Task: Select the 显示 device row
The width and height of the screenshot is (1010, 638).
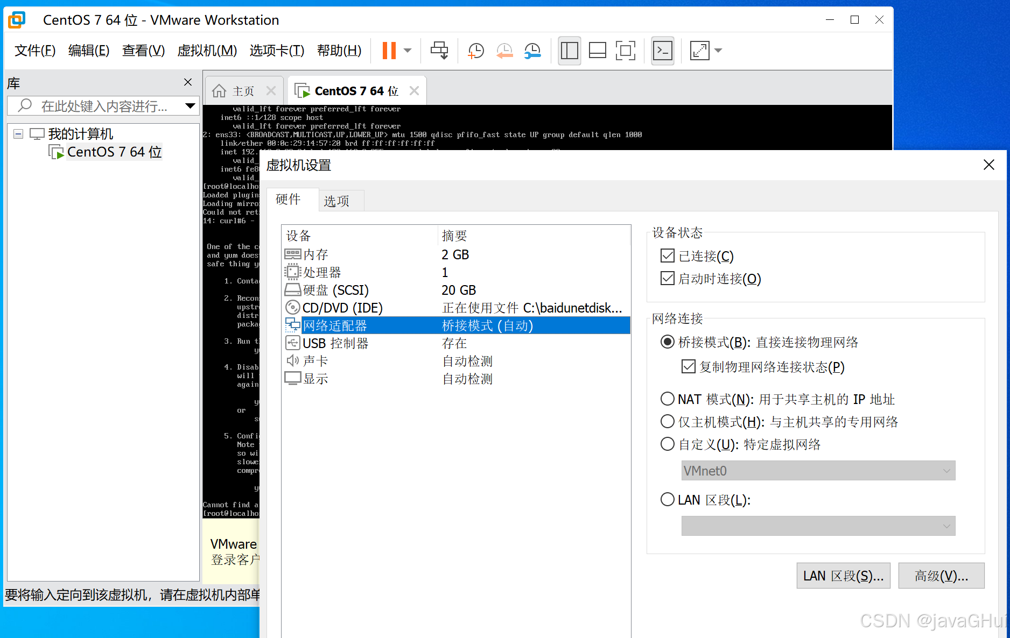Action: click(456, 379)
